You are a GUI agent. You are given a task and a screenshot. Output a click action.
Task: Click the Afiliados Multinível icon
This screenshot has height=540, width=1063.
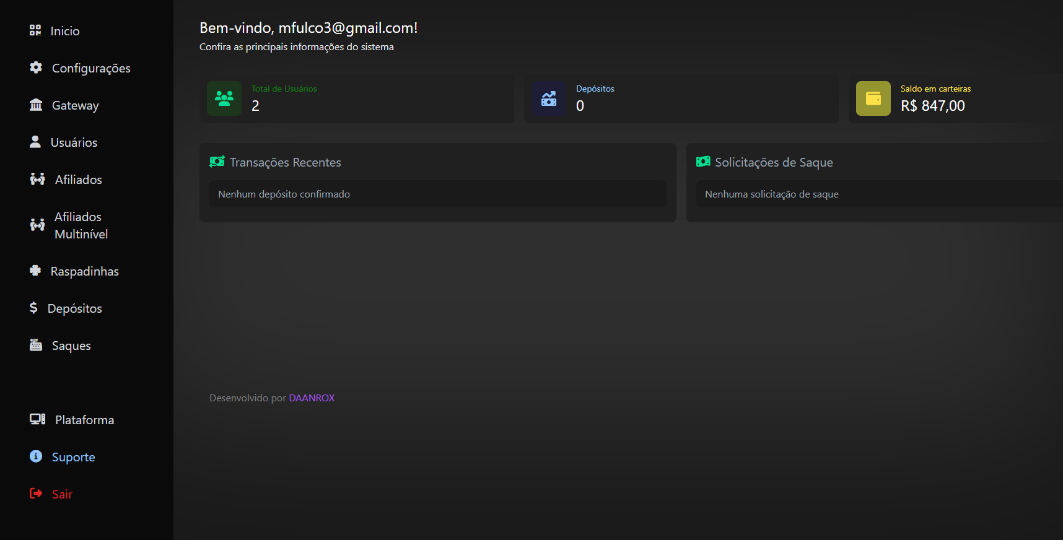tap(37, 225)
